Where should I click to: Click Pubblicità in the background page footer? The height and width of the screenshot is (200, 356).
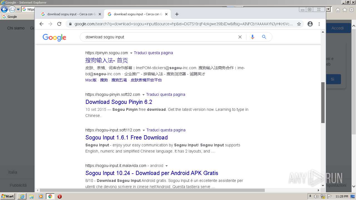pos(18,185)
